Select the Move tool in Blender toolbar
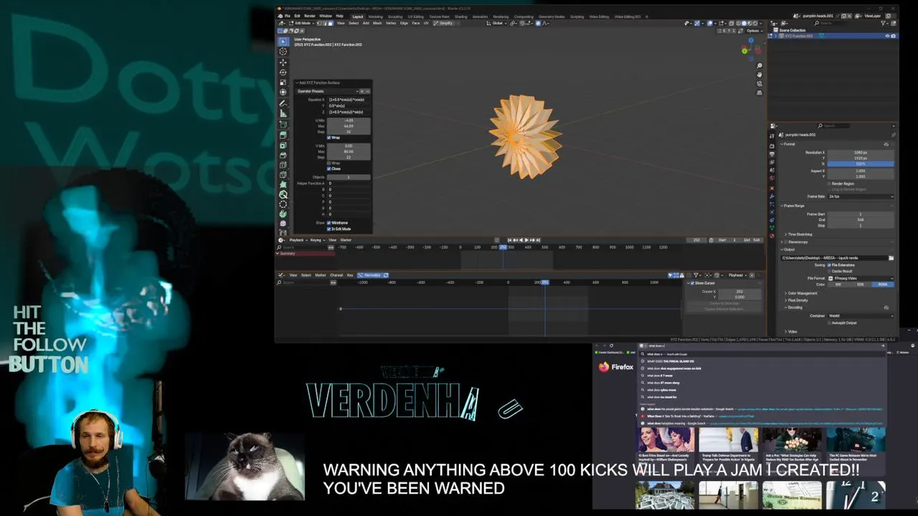The width and height of the screenshot is (918, 516). tap(283, 62)
